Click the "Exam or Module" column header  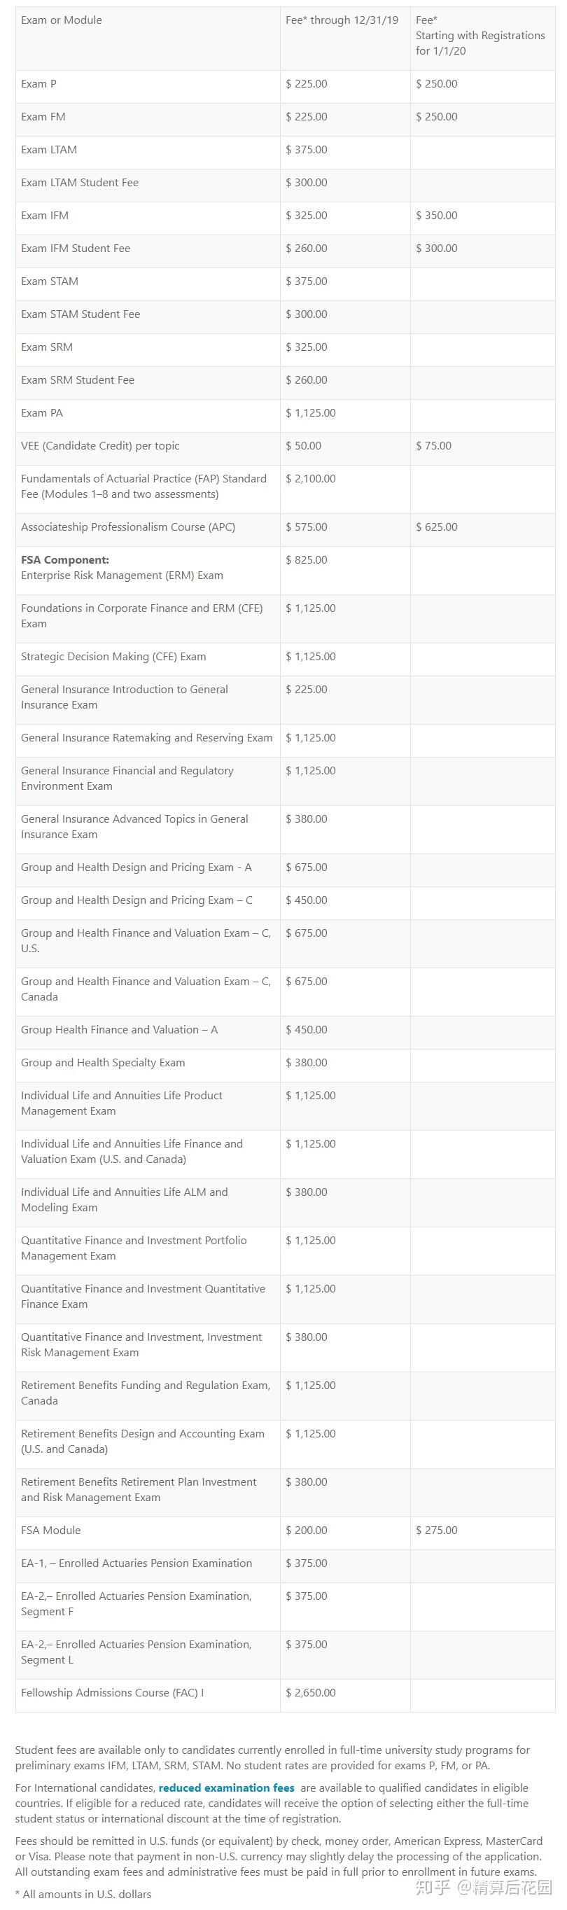click(x=62, y=20)
